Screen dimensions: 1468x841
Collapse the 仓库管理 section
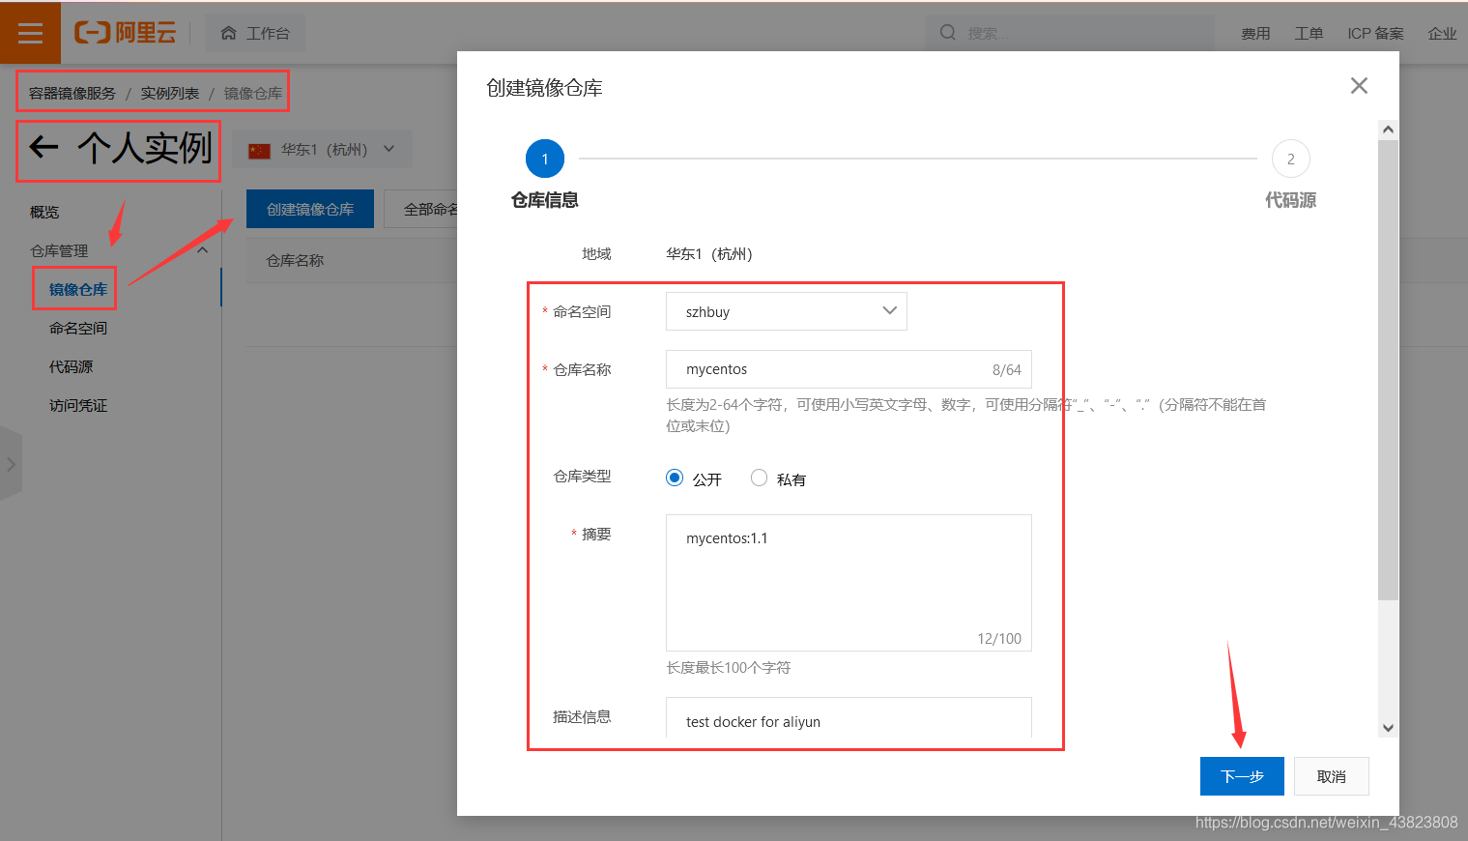(x=203, y=250)
